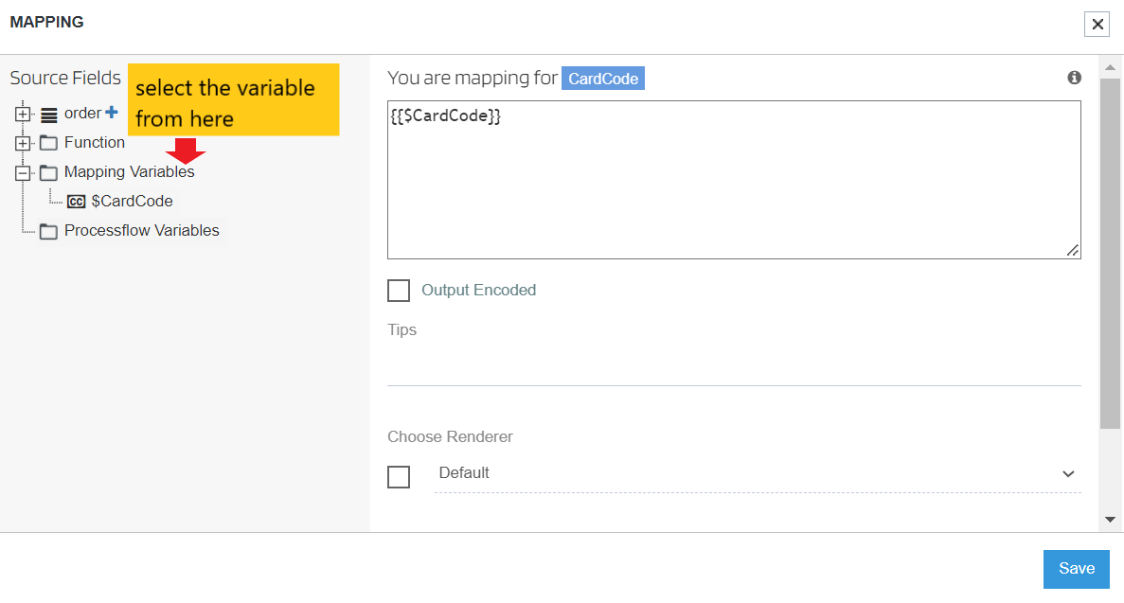Click the info icon near mapping header
This screenshot has width=1124, height=603.
coord(1074,78)
